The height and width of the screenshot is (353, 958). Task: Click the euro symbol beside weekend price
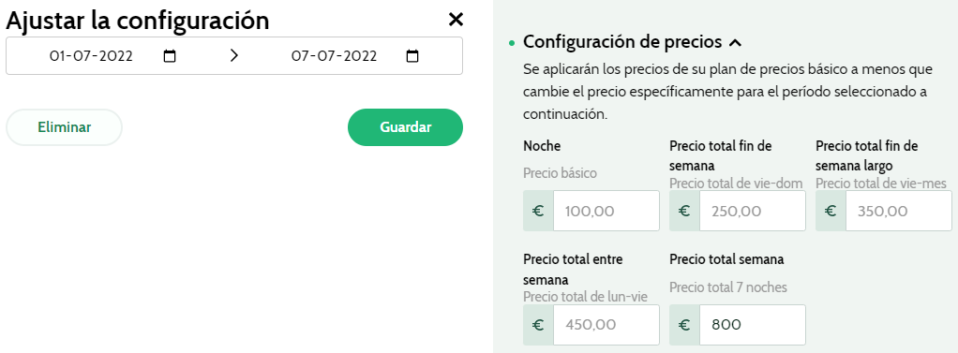pos(684,211)
